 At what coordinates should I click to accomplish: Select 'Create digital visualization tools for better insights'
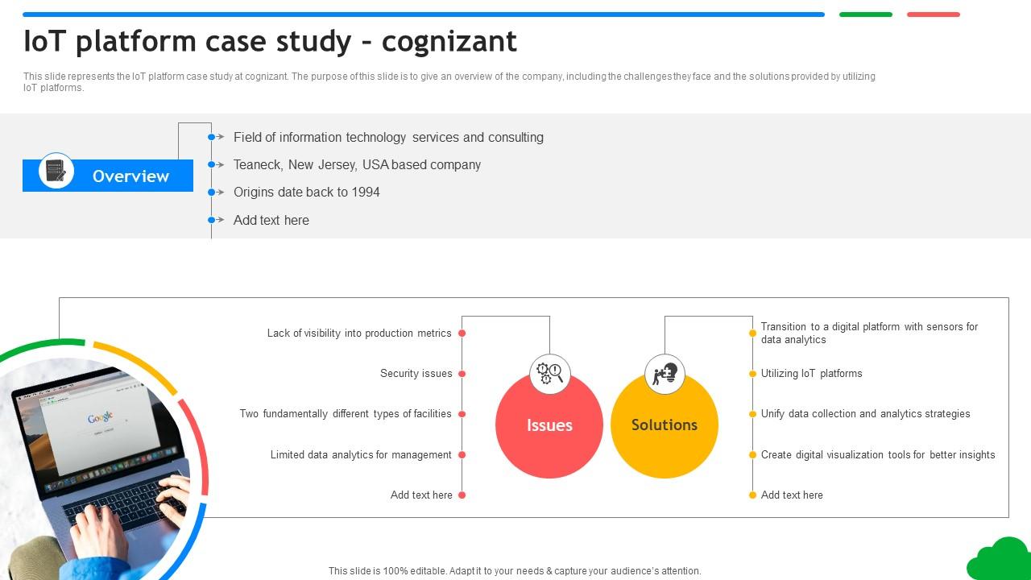point(878,455)
